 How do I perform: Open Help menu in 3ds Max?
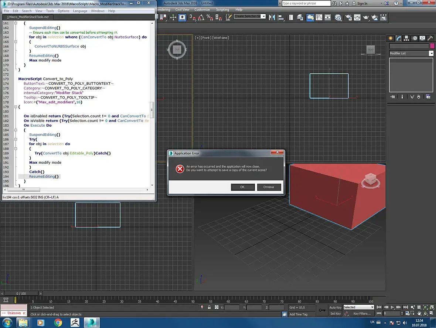point(239,10)
